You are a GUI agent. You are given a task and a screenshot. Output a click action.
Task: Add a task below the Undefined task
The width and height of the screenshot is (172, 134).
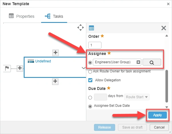pyautogui.click(x=55, y=81)
